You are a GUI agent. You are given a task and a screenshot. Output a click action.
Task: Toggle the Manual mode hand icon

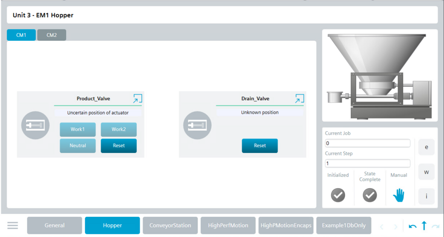(x=399, y=195)
